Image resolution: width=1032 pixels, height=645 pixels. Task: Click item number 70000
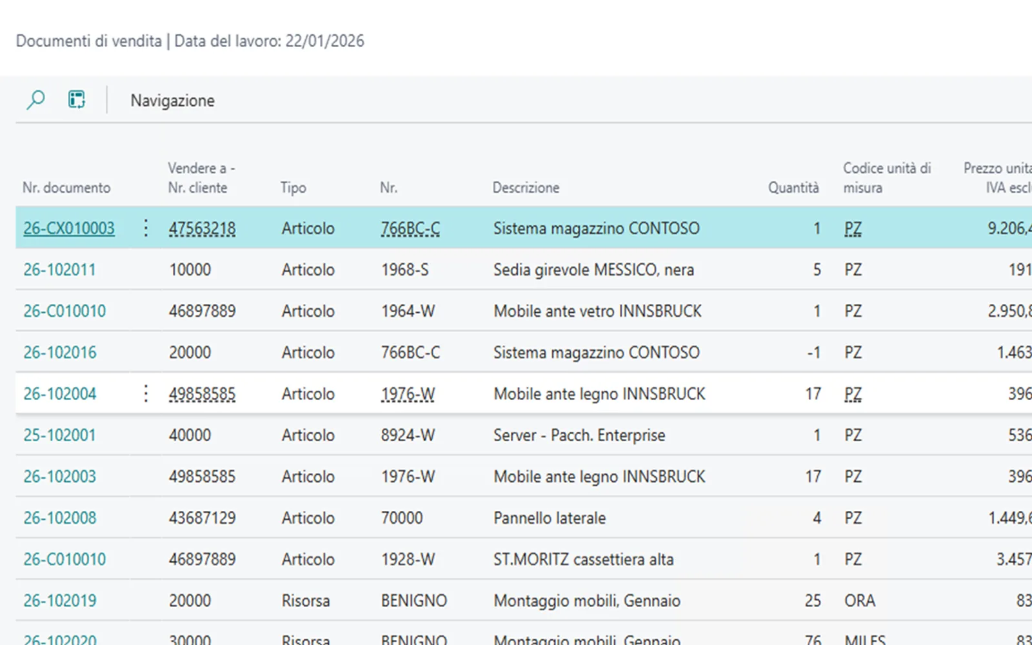coord(402,517)
